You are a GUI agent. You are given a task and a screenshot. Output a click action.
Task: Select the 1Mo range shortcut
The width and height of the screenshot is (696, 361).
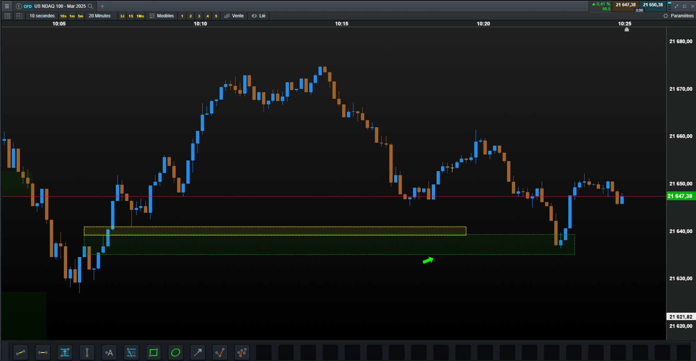coord(140,16)
